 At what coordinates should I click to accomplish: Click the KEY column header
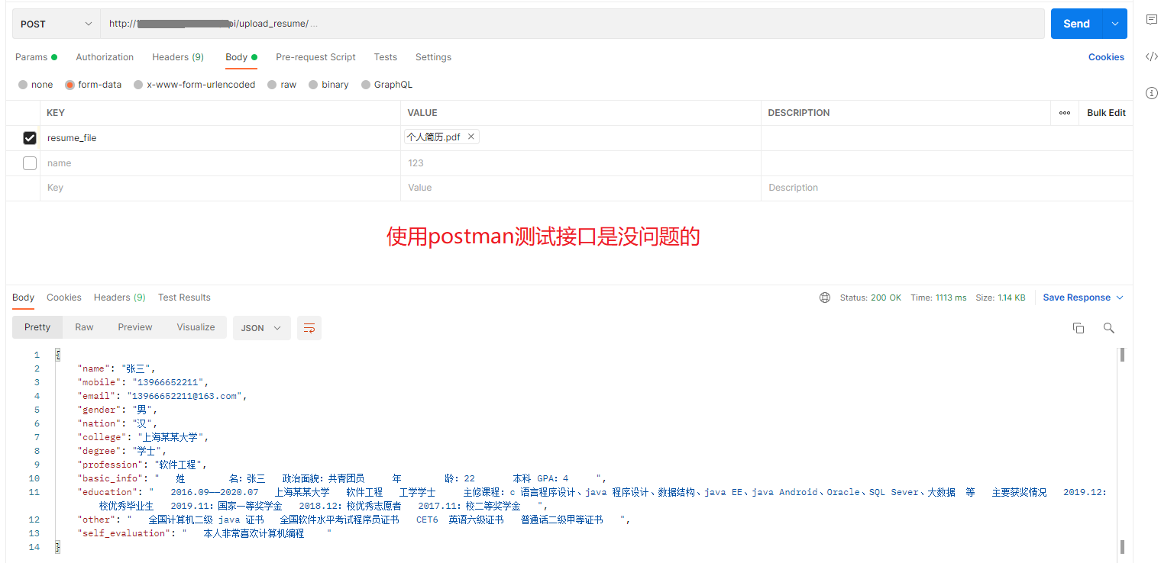[56, 113]
